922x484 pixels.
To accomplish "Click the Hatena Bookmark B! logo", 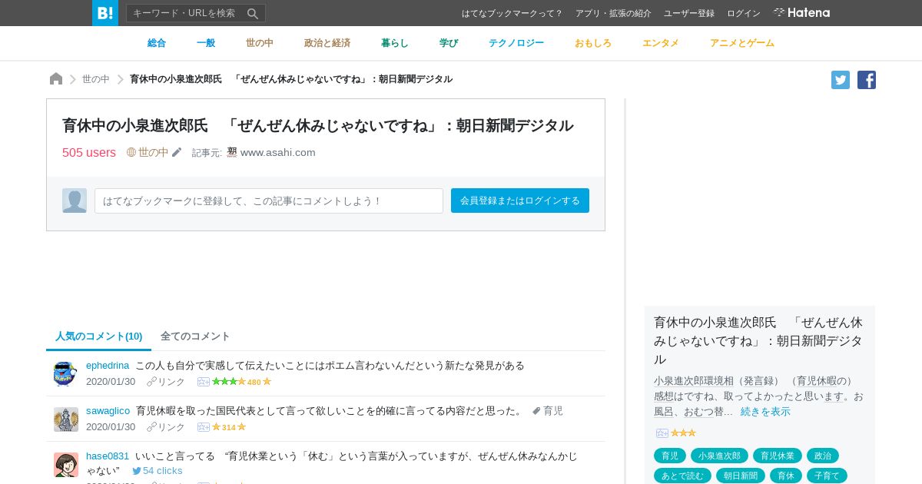I will 105,13.
